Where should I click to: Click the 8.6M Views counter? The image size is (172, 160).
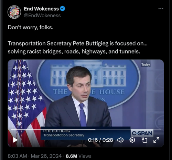78,156
